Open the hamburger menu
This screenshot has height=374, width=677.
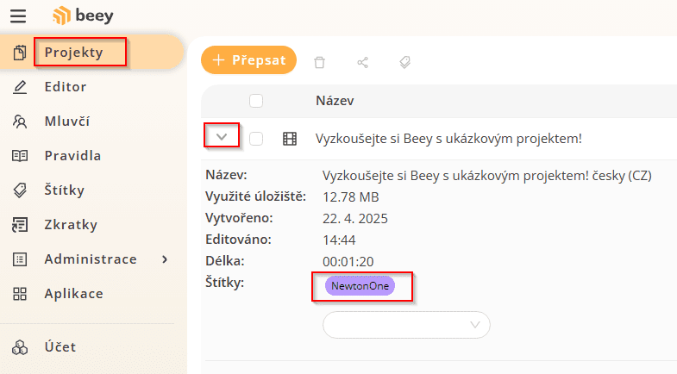coord(18,16)
